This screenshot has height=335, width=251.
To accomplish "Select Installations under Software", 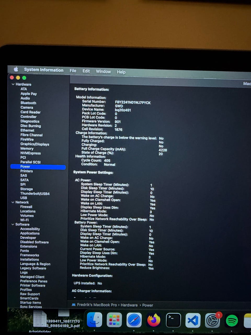I will pos(30,259).
